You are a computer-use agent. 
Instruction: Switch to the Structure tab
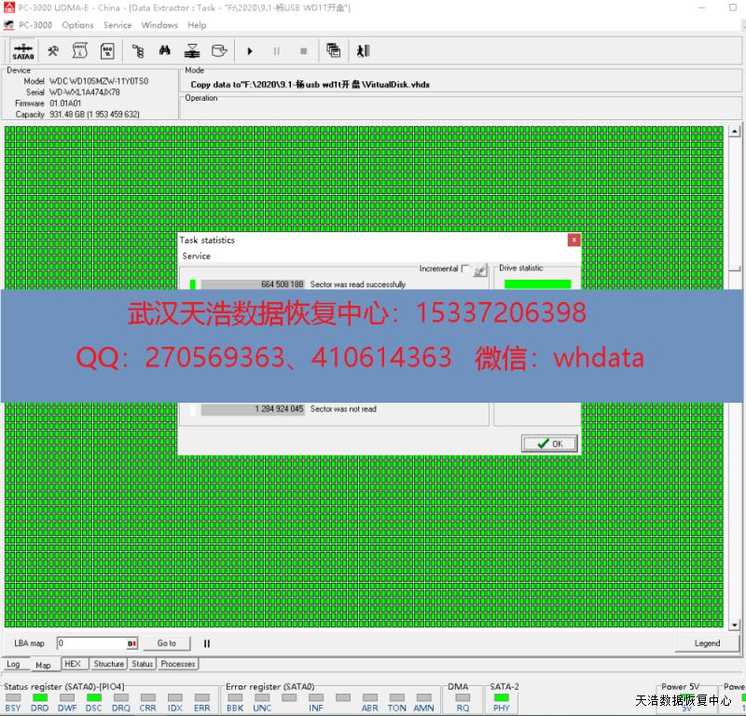(108, 664)
